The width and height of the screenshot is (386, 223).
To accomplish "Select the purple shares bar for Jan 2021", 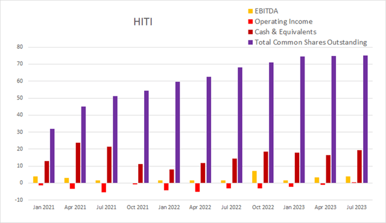I will (52, 156).
